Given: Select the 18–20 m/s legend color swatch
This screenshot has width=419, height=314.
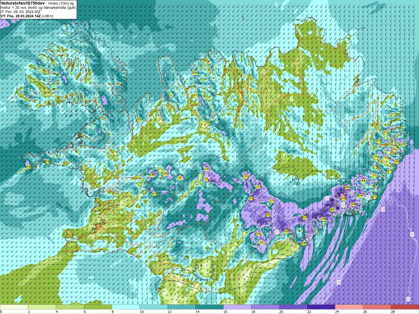Looking at the screenshot, I should click(265, 307).
